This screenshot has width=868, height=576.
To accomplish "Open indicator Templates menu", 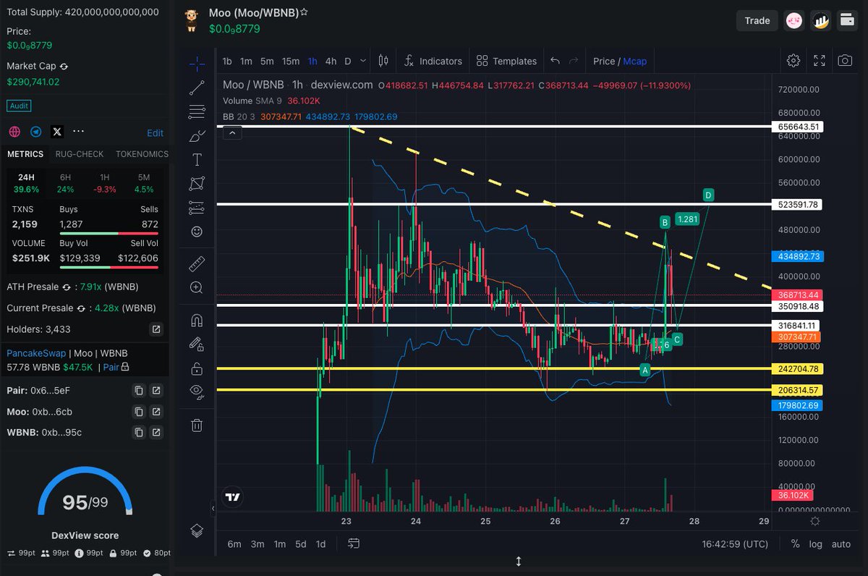I will 506,61.
